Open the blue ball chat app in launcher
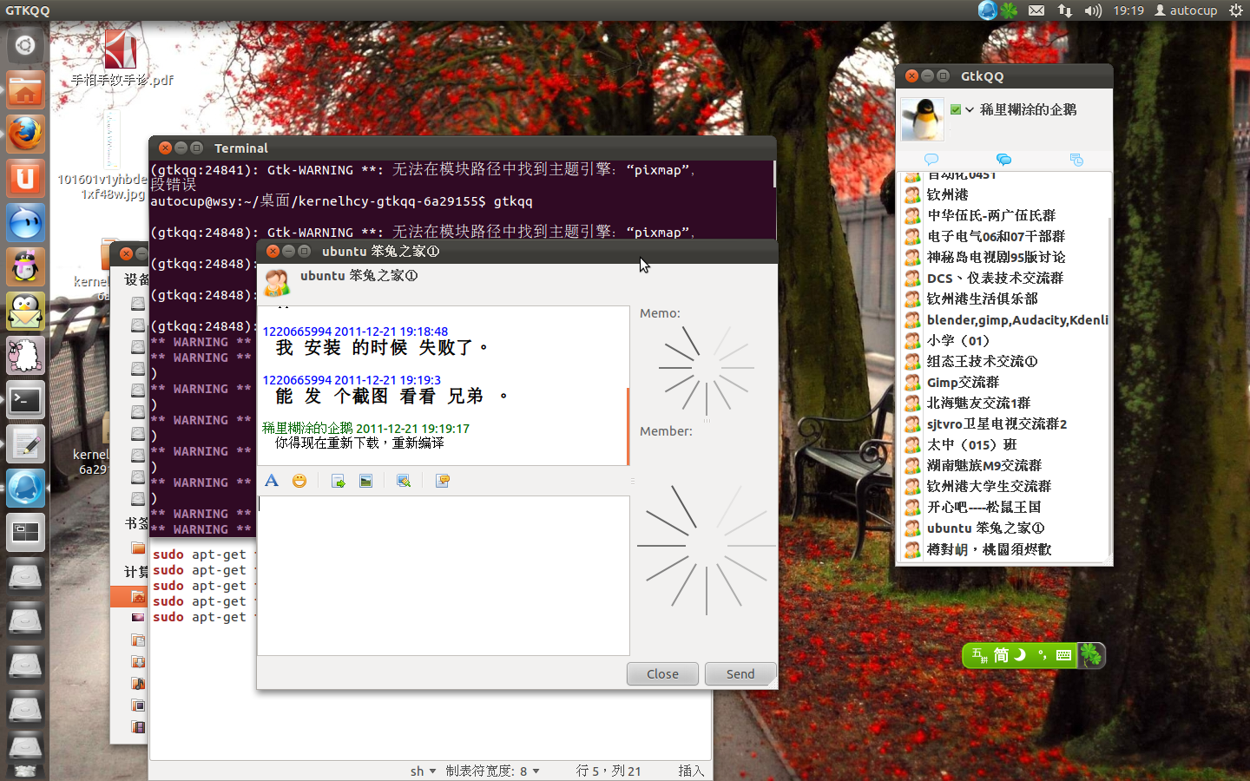The width and height of the screenshot is (1250, 781). pyautogui.click(x=25, y=223)
